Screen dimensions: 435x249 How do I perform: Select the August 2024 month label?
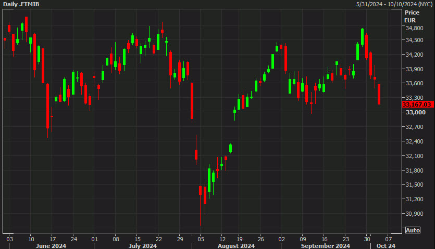pyautogui.click(x=236, y=245)
